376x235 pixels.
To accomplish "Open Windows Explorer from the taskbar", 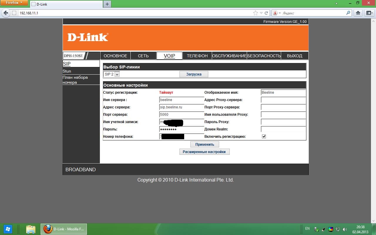I will (x=31, y=229).
